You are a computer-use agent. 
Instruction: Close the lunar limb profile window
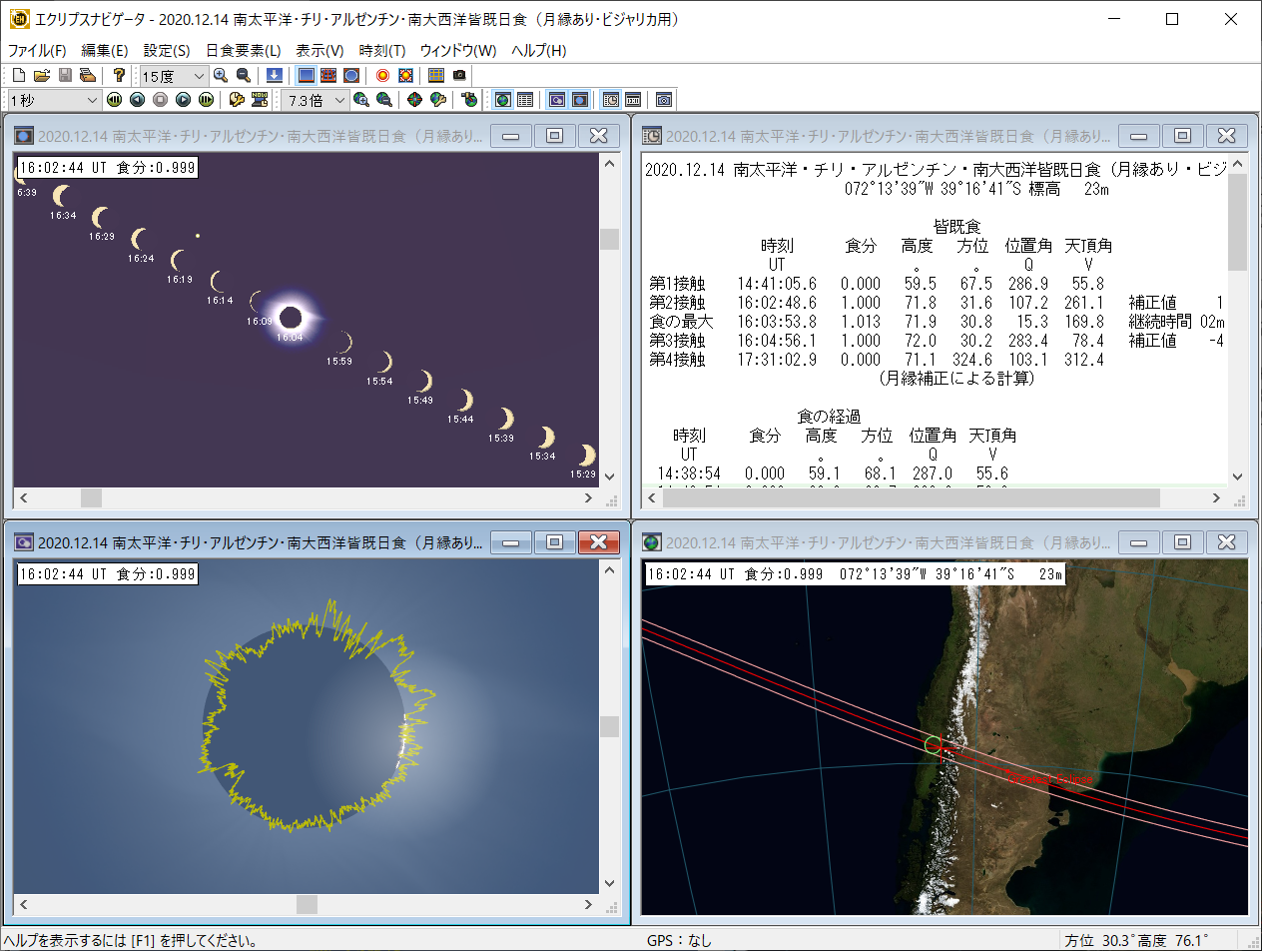[x=599, y=542]
